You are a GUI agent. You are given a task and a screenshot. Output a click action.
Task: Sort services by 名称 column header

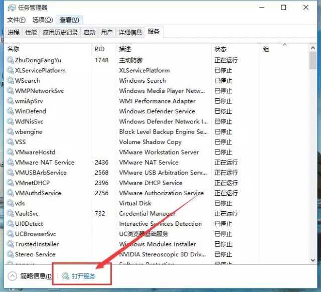pyautogui.click(x=14, y=49)
